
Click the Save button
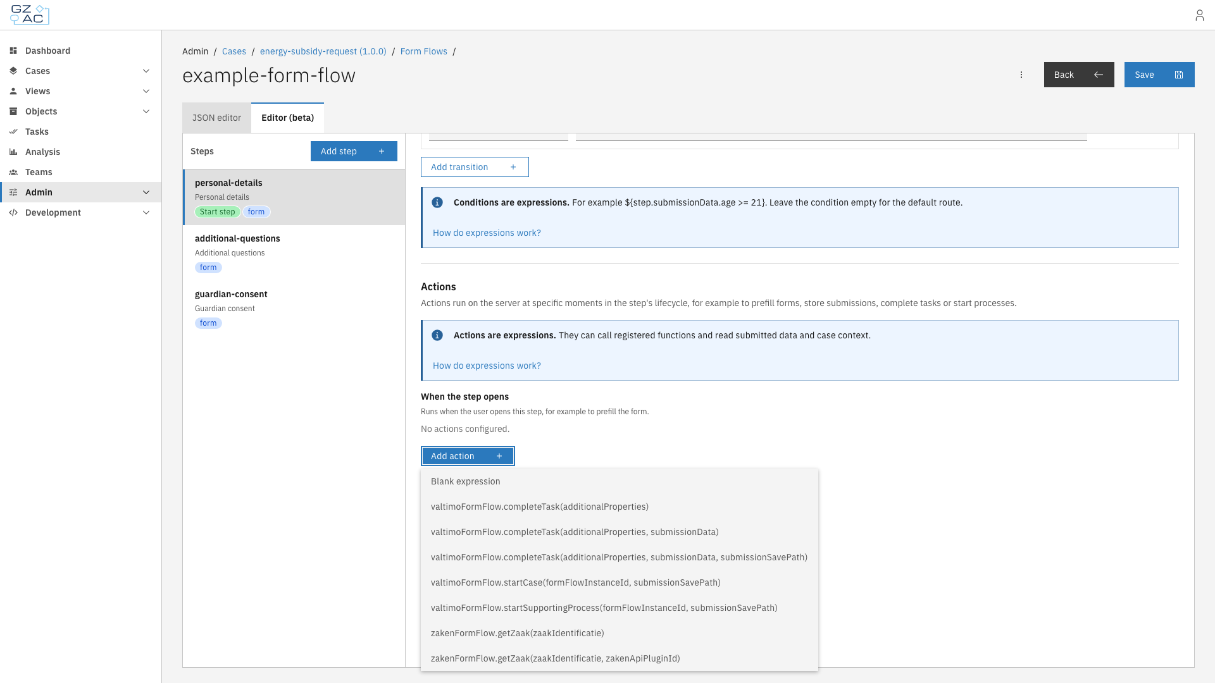[x=1159, y=75]
